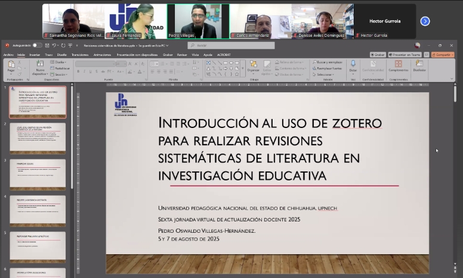The height and width of the screenshot is (278, 463).
Task: Toggle italic formatting
Action: (85, 71)
